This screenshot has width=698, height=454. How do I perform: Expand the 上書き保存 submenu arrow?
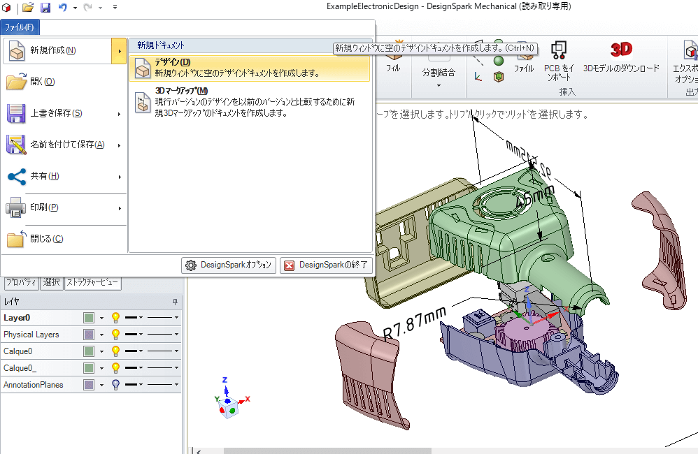pos(120,115)
